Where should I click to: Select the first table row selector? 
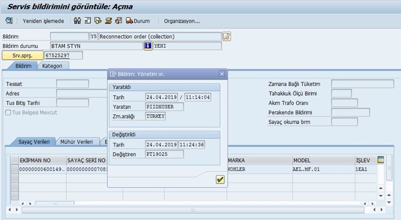14,169
